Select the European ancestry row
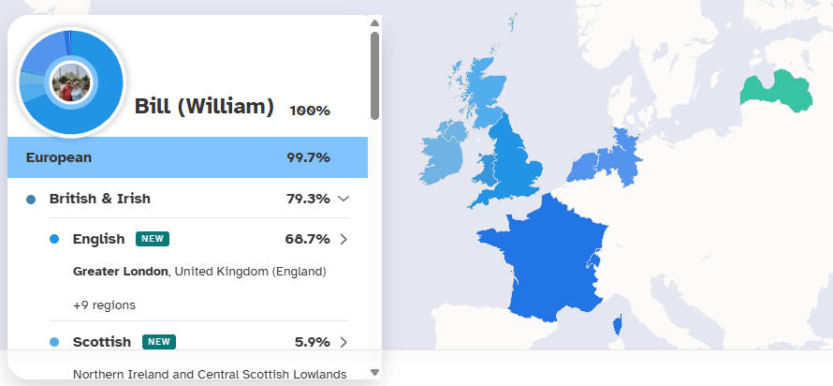This screenshot has width=833, height=386. 187,157
